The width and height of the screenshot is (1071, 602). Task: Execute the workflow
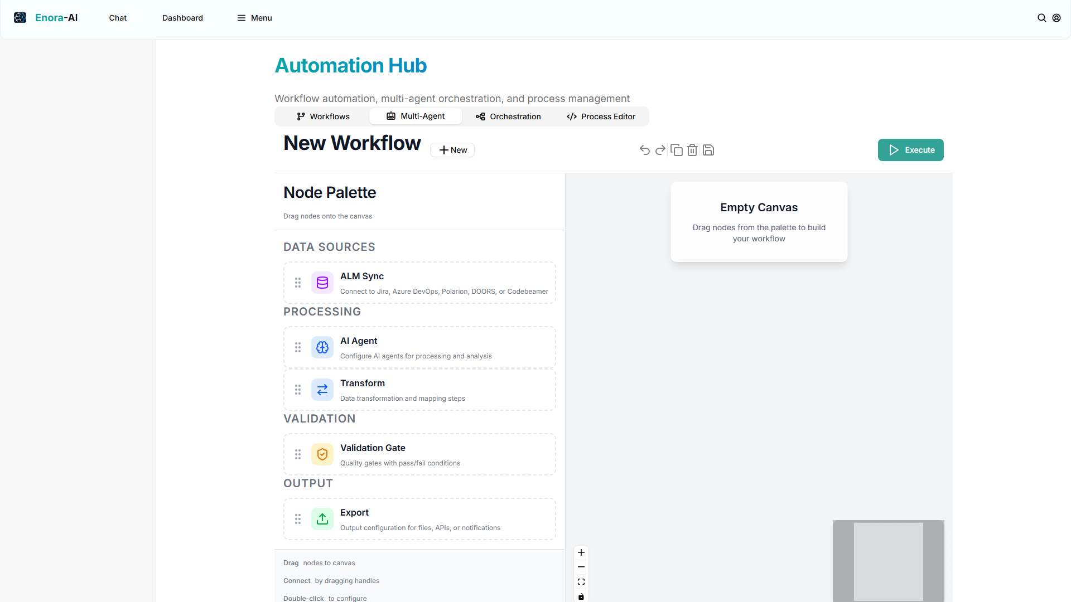910,150
